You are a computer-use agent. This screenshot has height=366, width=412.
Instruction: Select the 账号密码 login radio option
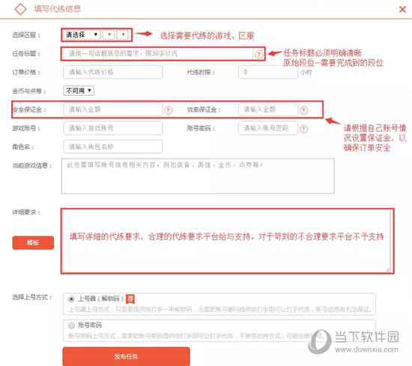click(x=71, y=326)
